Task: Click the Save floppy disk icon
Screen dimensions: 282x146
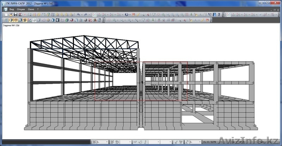Action: click(16, 15)
